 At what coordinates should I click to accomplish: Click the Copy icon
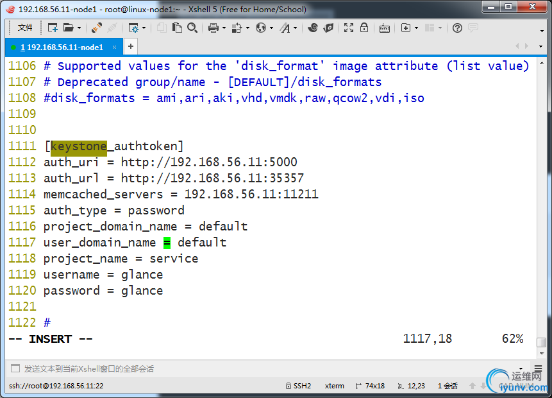tap(162, 28)
